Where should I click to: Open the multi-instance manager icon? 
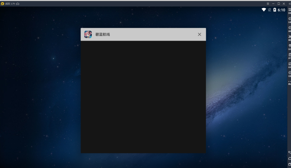point(290,55)
